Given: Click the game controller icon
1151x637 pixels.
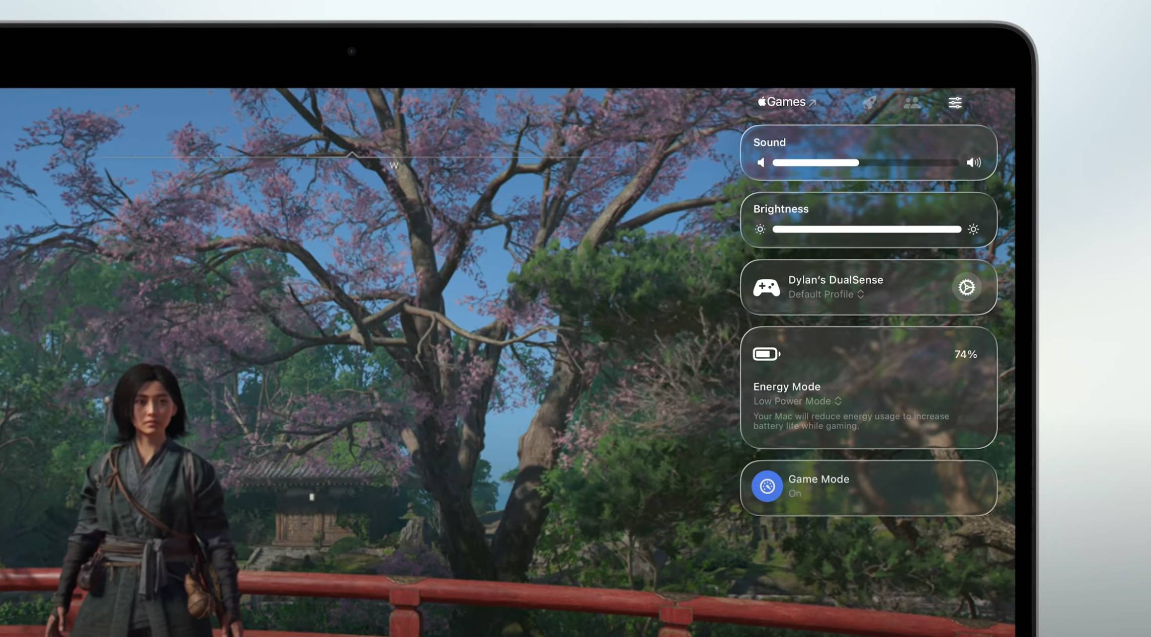Looking at the screenshot, I should coord(766,287).
